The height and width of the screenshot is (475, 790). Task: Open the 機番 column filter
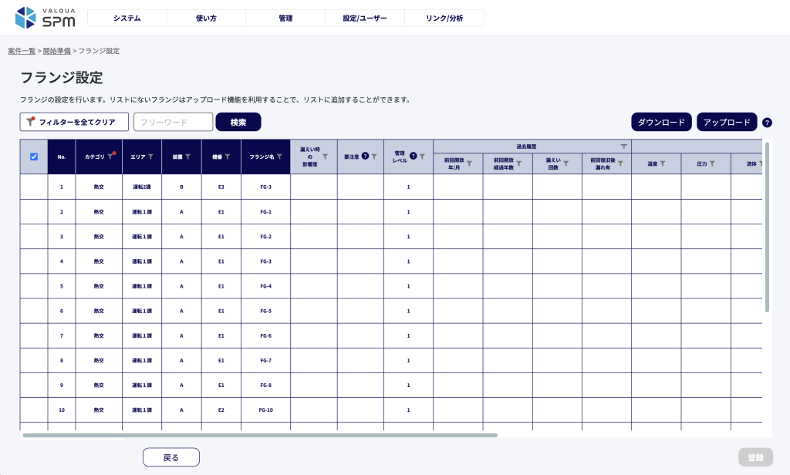(228, 157)
